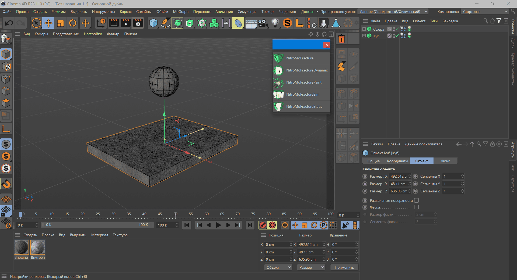Click Record Active Objects key button
Viewport: 517px width, 280px height.
click(x=263, y=225)
